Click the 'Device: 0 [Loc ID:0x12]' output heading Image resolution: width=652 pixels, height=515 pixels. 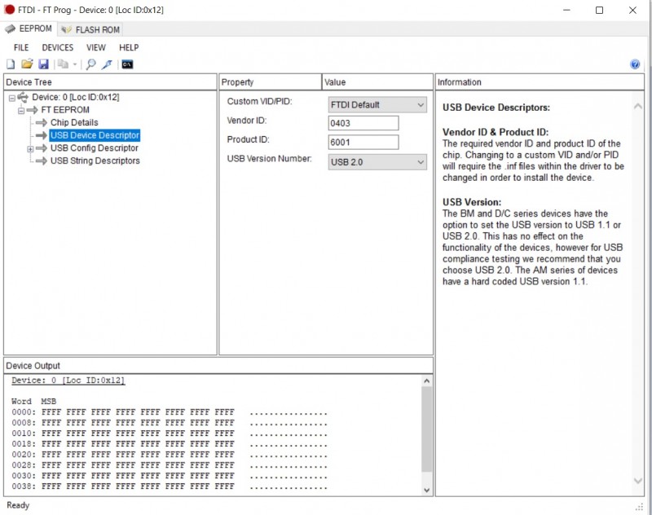click(68, 381)
